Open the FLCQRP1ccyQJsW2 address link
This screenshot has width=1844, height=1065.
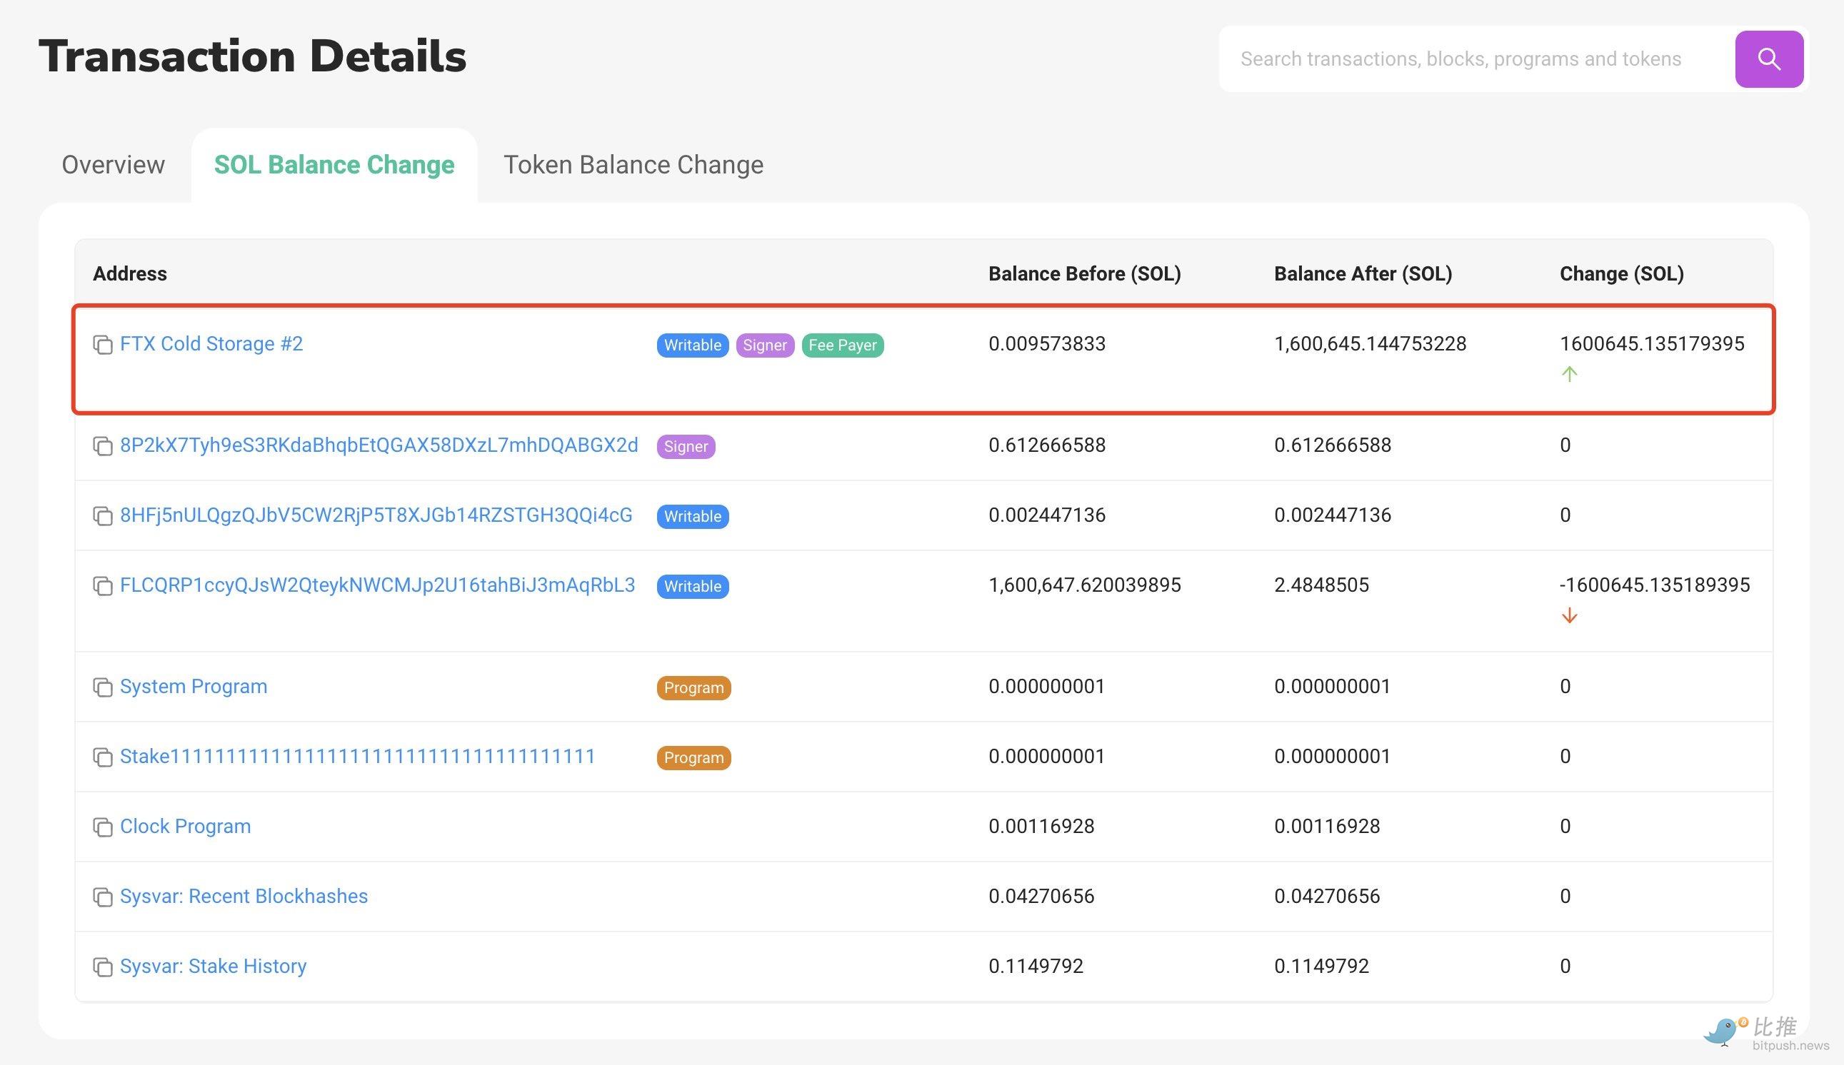(377, 585)
